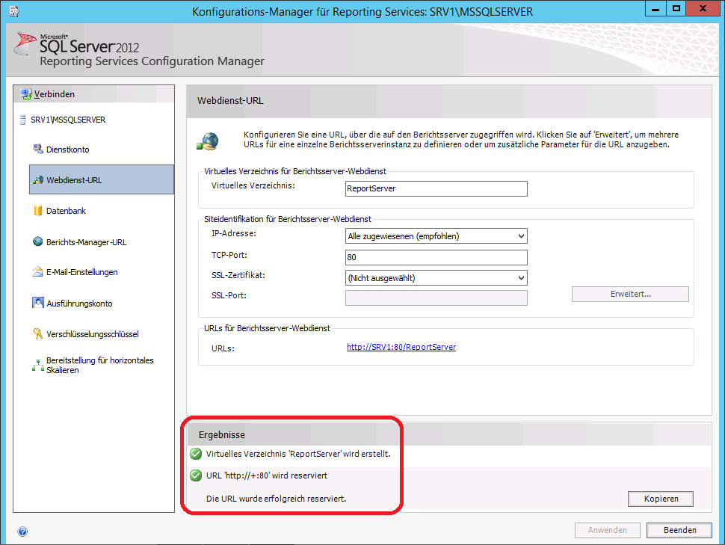Maximize the Konfigurations-Manager window
The image size is (725, 545).
pos(676,9)
